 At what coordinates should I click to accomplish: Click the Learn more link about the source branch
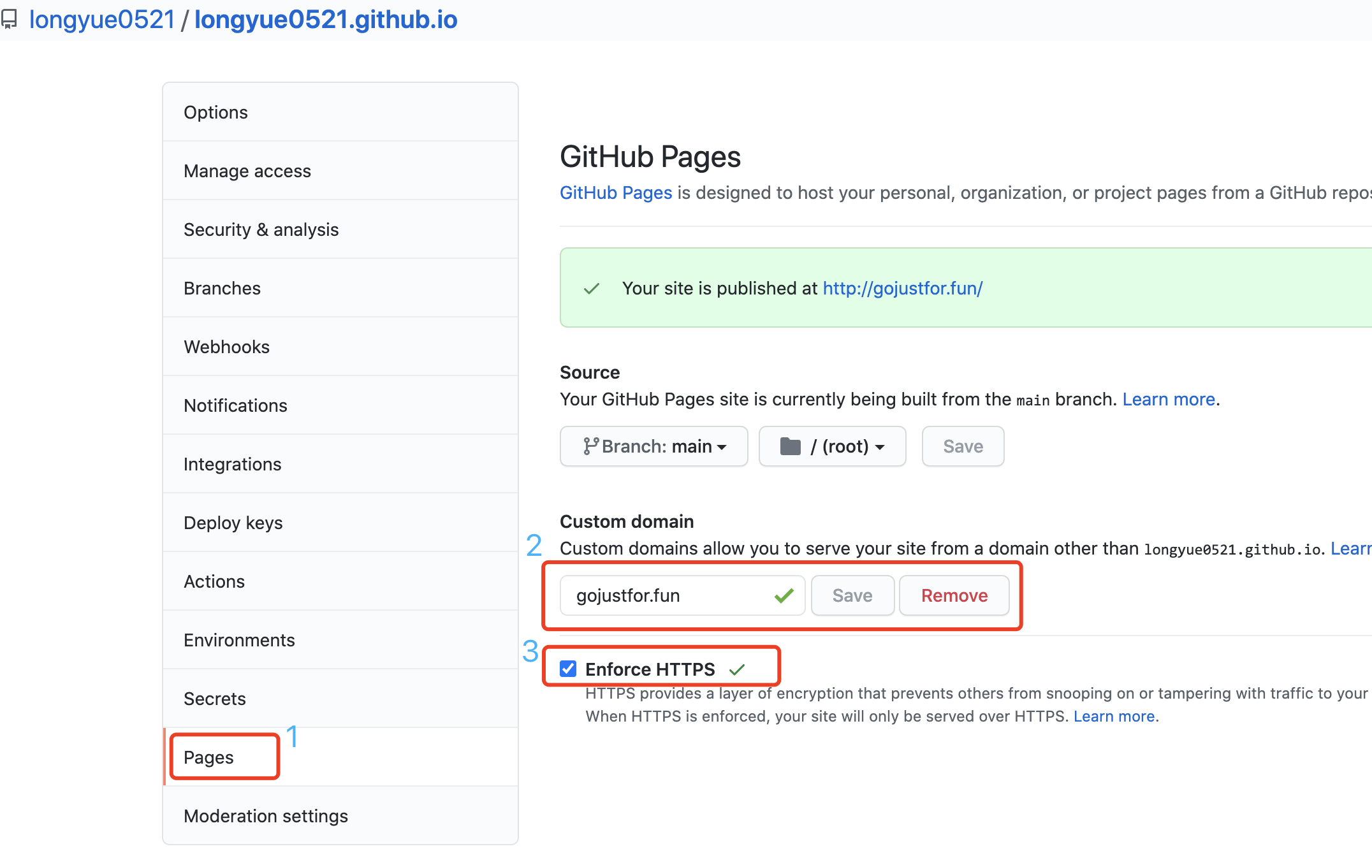click(1169, 399)
